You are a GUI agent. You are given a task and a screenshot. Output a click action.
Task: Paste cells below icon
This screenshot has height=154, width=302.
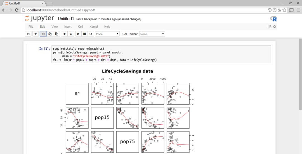pyautogui.click(x=56, y=34)
